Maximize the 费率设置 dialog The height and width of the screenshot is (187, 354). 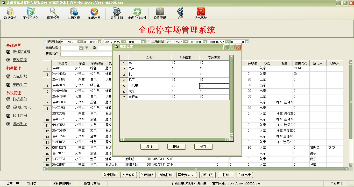(x=232, y=47)
